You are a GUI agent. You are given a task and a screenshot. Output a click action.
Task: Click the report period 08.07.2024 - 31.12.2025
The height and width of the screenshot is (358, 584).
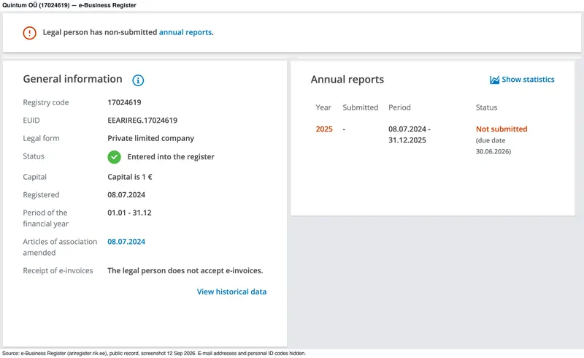click(409, 134)
